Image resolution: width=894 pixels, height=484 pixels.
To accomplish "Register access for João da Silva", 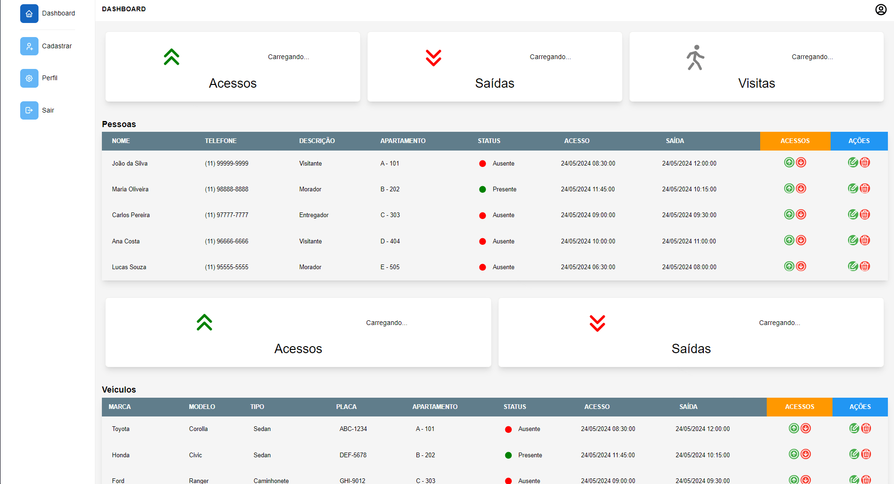I will [789, 162].
